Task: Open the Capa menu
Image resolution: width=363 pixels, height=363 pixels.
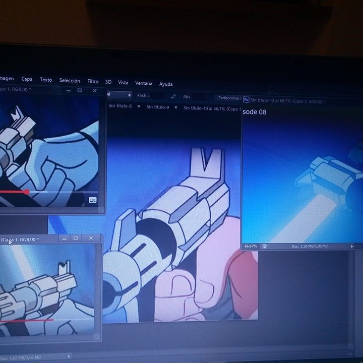Action: (27, 79)
